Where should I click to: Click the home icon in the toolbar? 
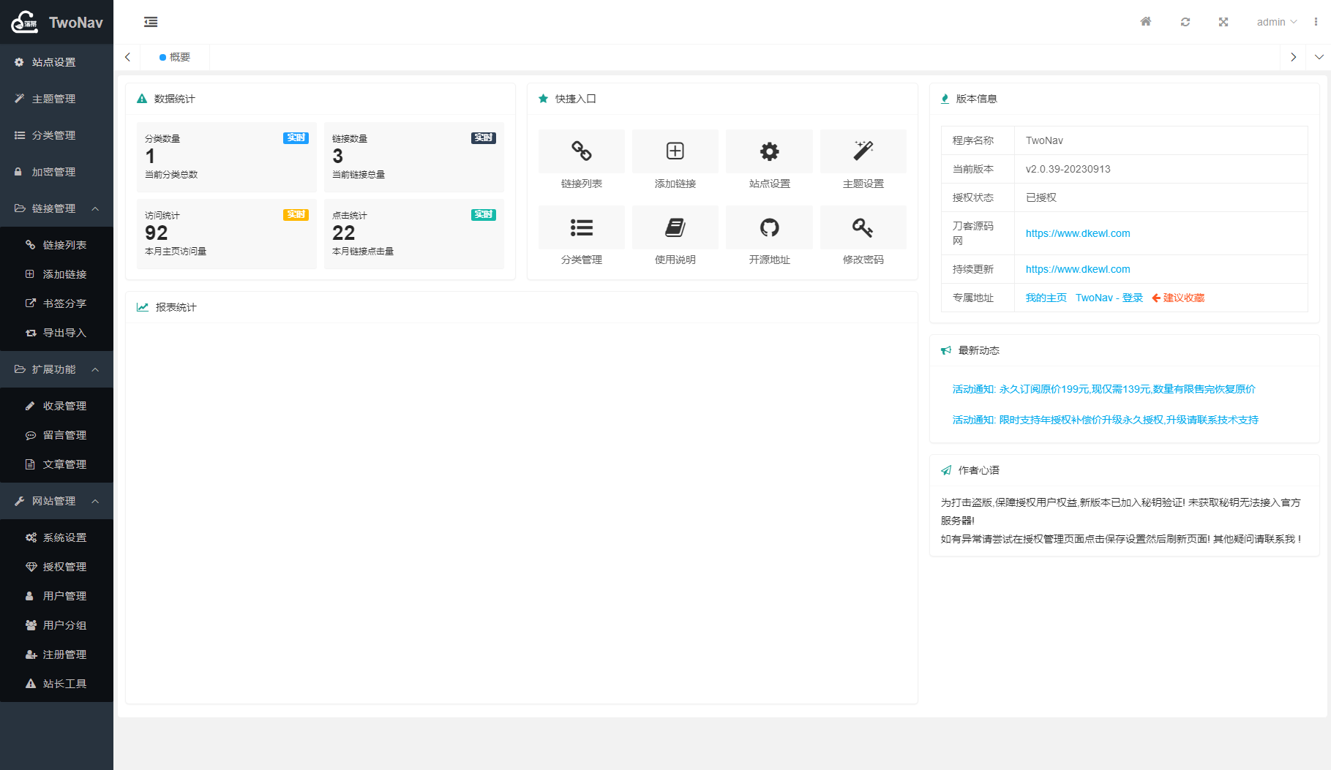pyautogui.click(x=1145, y=21)
